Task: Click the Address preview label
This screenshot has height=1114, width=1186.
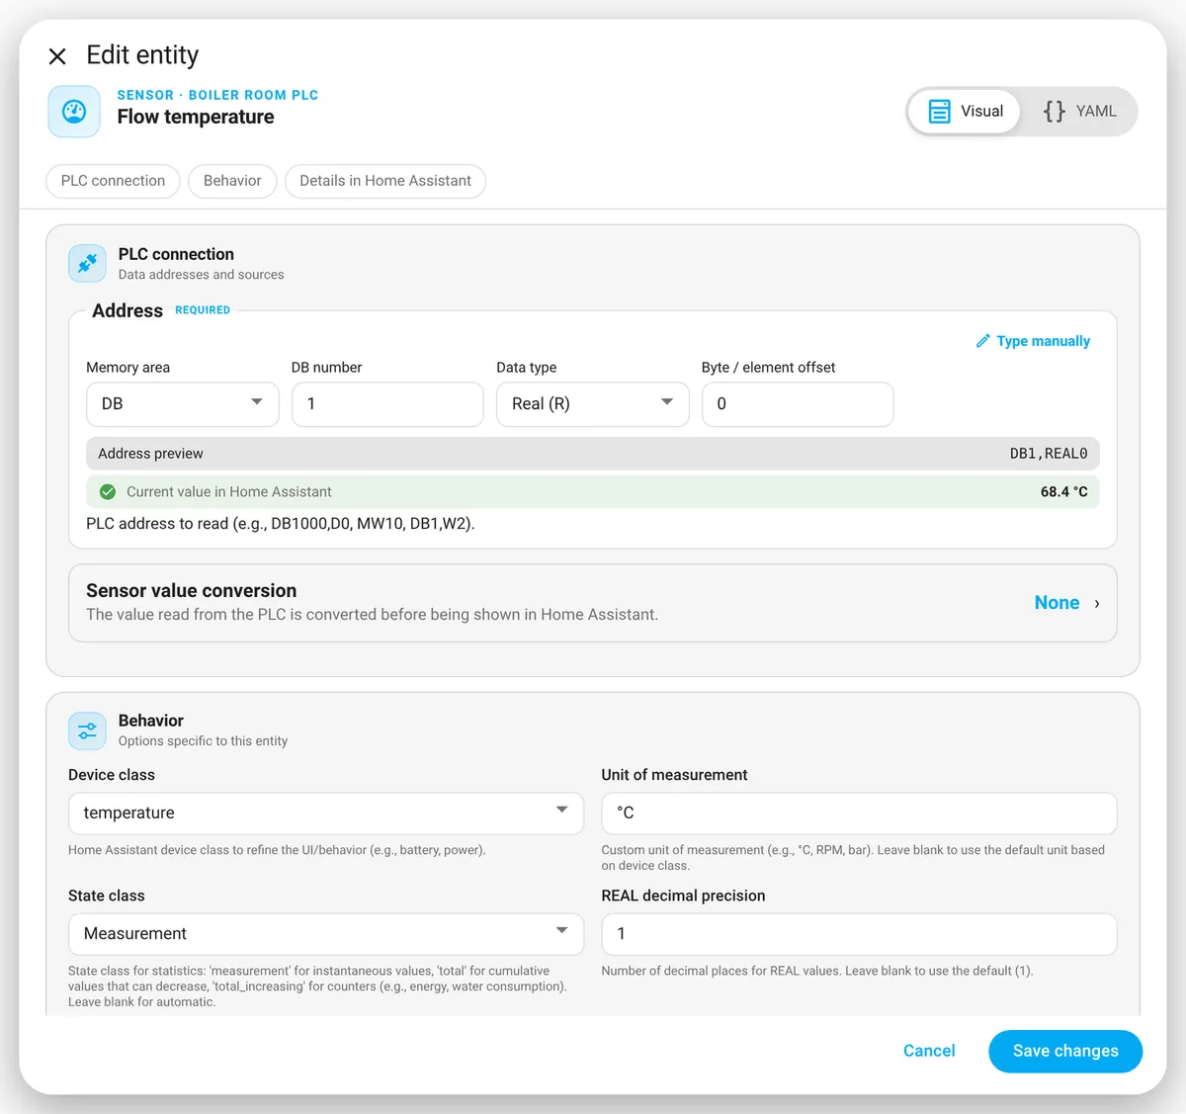Action: [150, 454]
